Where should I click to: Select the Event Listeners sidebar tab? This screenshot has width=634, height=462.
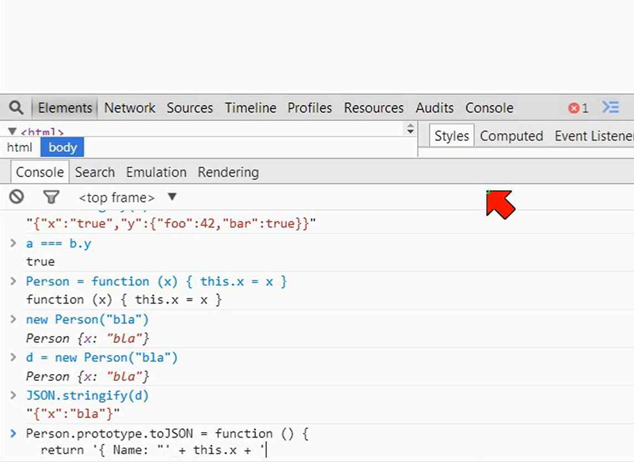click(594, 136)
